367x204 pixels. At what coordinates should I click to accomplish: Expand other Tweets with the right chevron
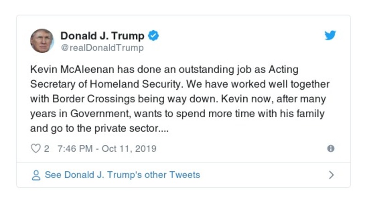331,175
